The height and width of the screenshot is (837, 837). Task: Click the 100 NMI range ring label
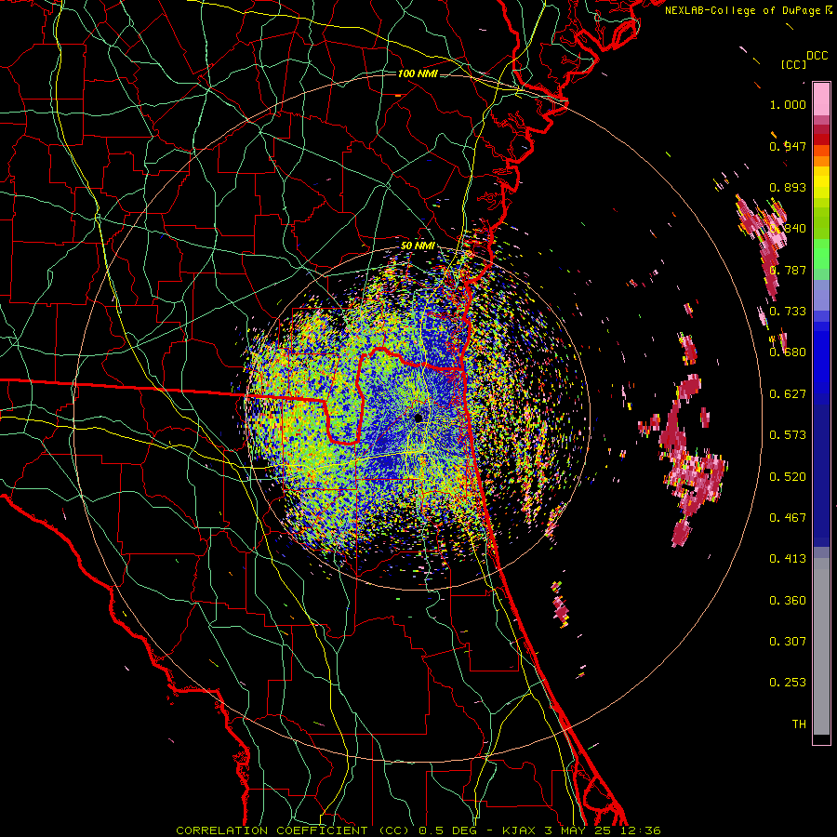point(418,73)
